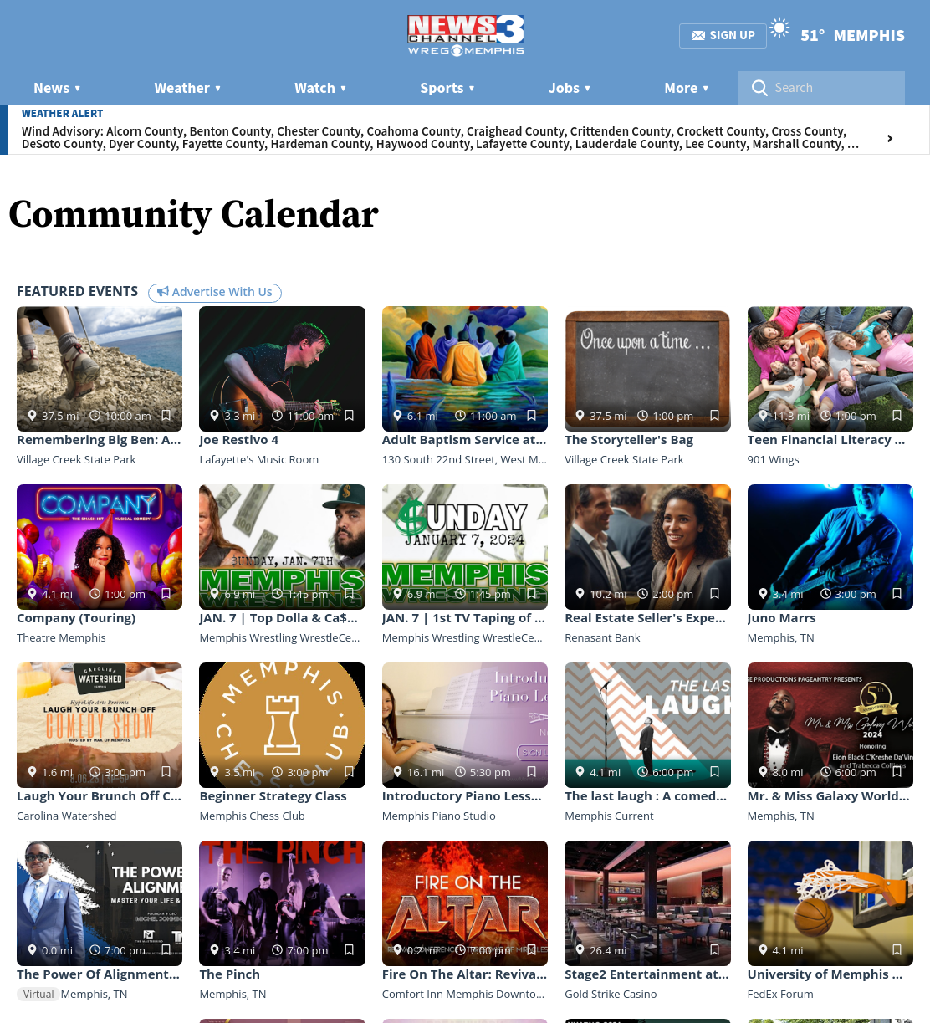
Task: Open Real Estate Seller's Expo event title
Action: [x=646, y=618]
